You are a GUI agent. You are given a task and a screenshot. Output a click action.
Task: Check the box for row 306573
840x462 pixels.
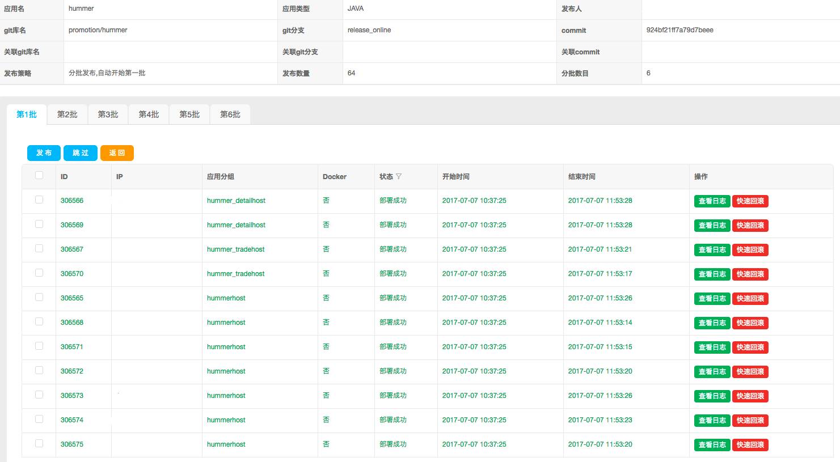coord(39,395)
